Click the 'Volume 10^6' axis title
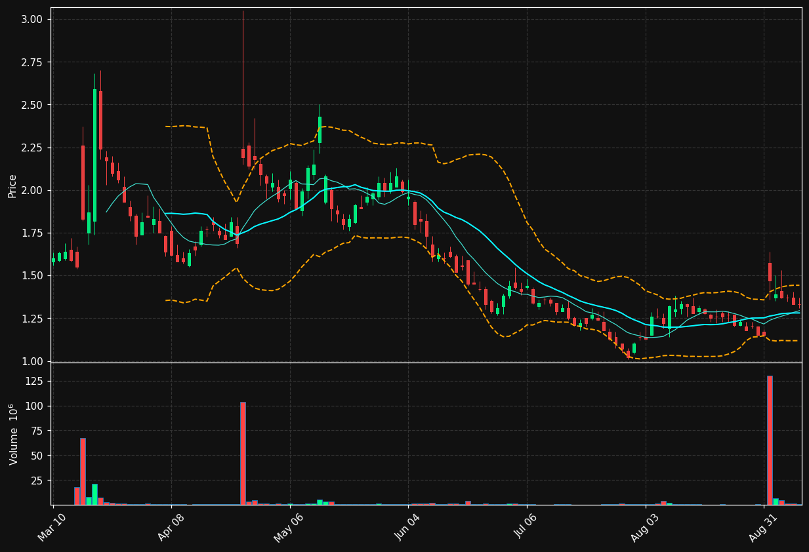Screen dimensions: 809x552 [x=12, y=434]
